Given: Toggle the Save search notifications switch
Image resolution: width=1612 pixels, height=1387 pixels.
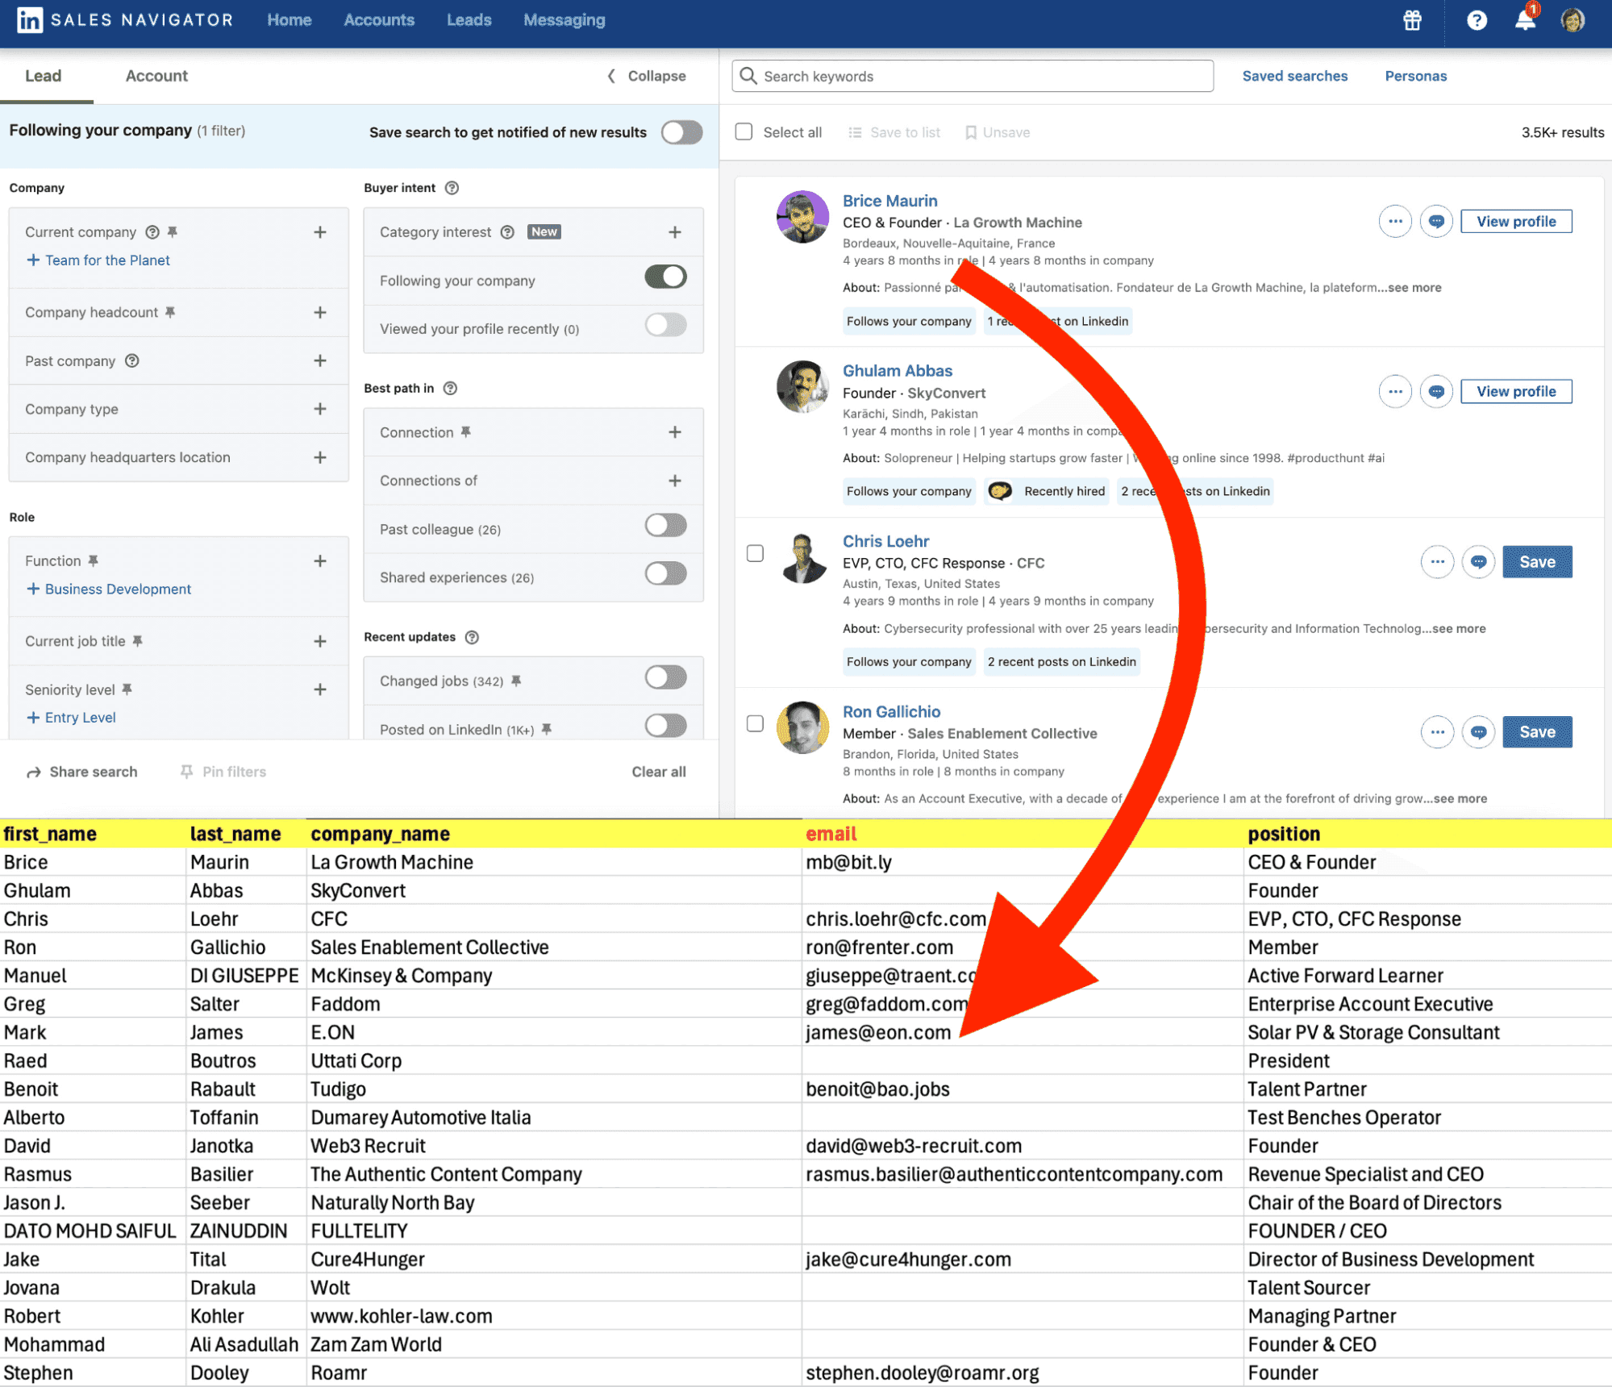Looking at the screenshot, I should 680,131.
